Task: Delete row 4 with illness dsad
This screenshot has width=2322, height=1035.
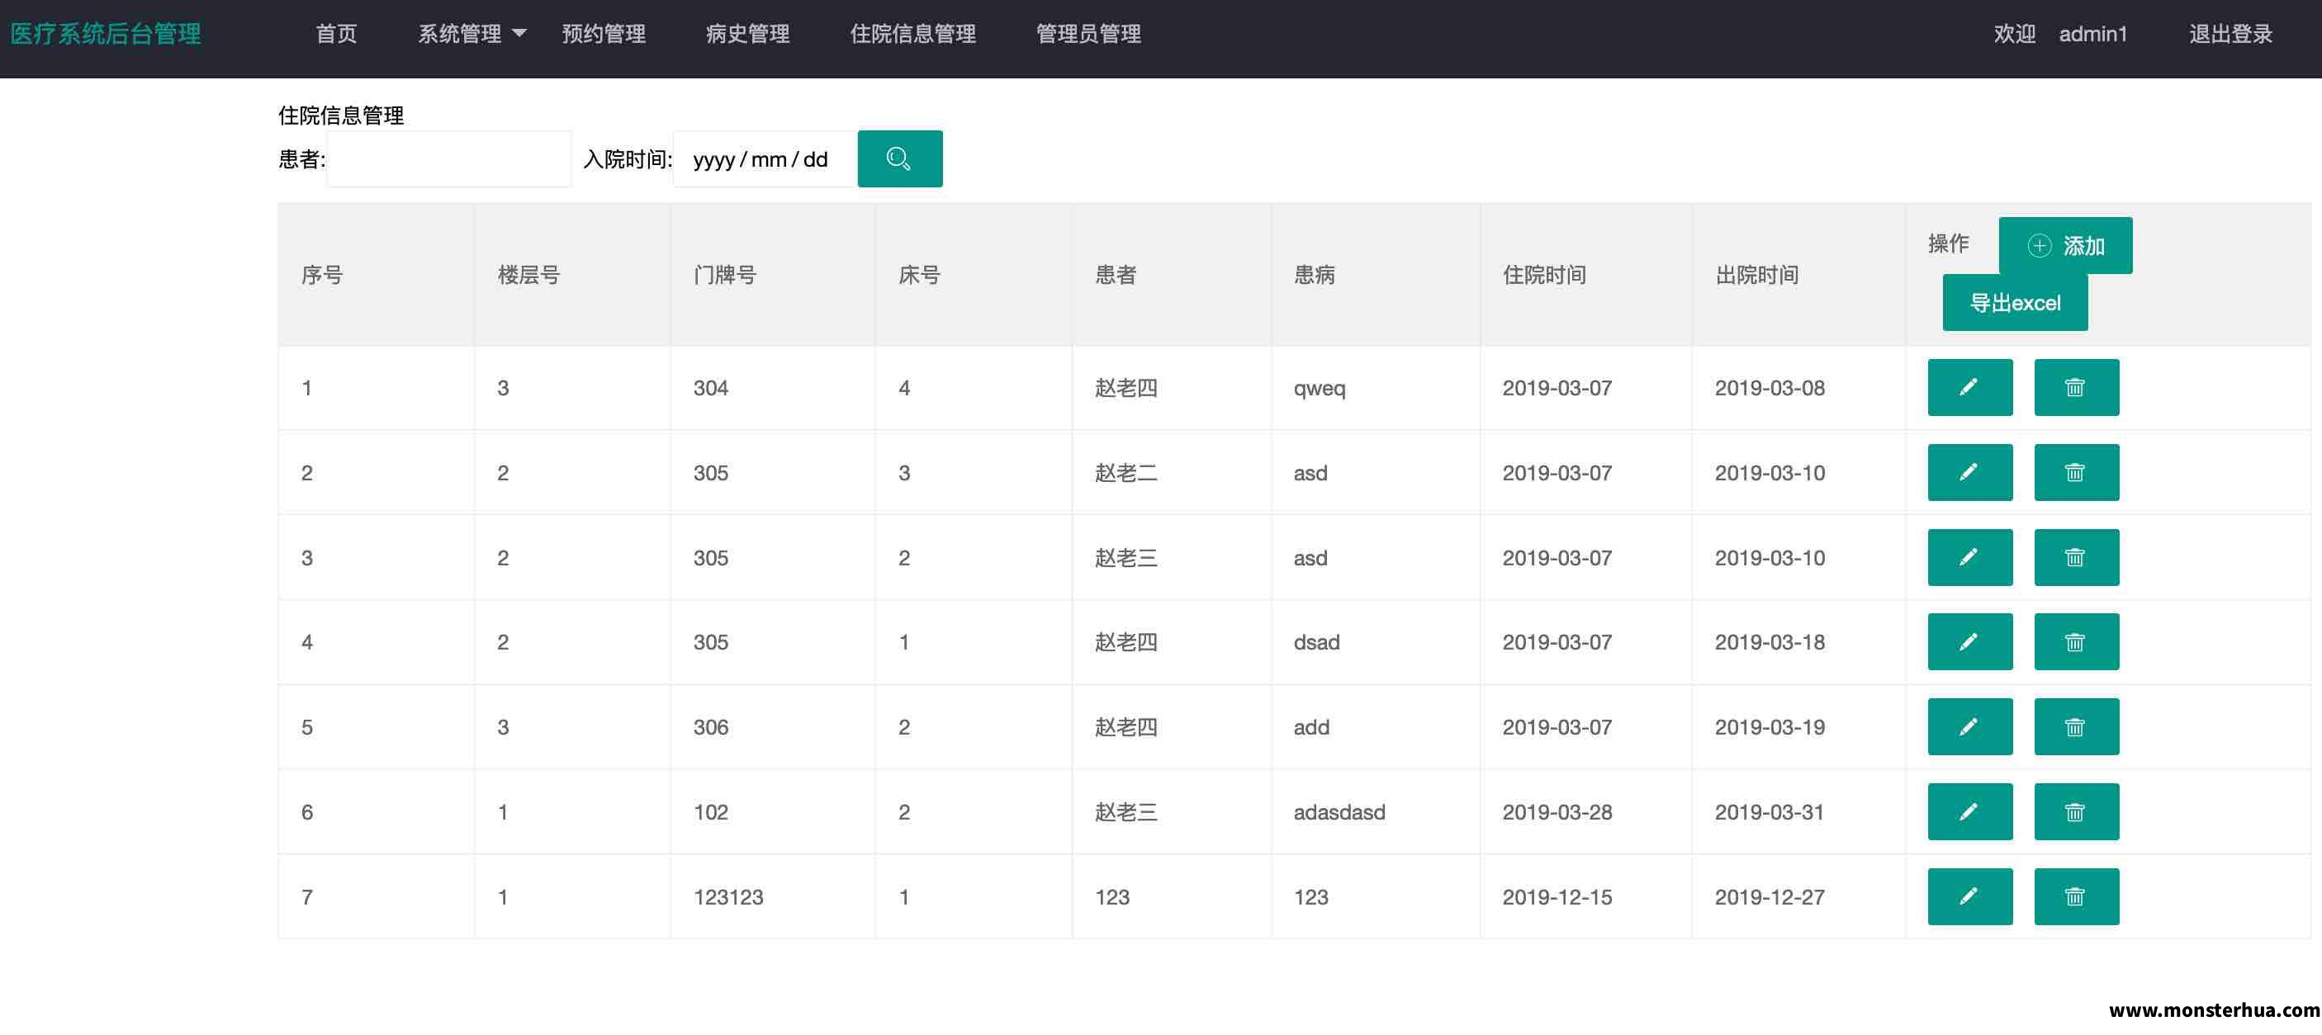Action: click(x=2076, y=642)
